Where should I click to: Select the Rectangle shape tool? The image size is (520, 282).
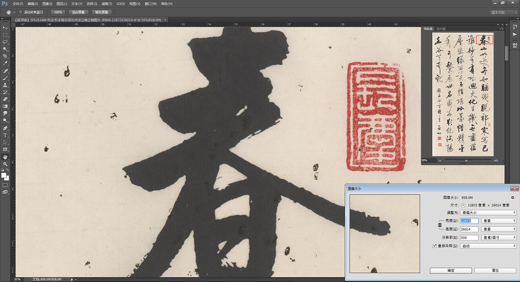pyautogui.click(x=5, y=149)
